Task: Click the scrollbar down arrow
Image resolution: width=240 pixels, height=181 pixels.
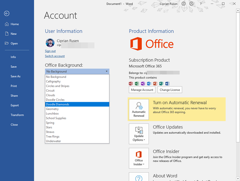Action: [238, 178]
